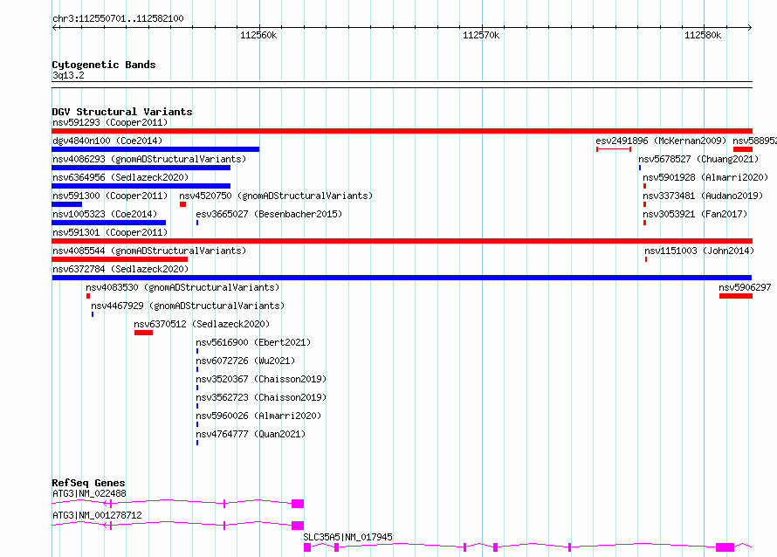Viewport: 777px width, 557px height.
Task: Click the DGV Structural Variants track title
Action: [122, 112]
